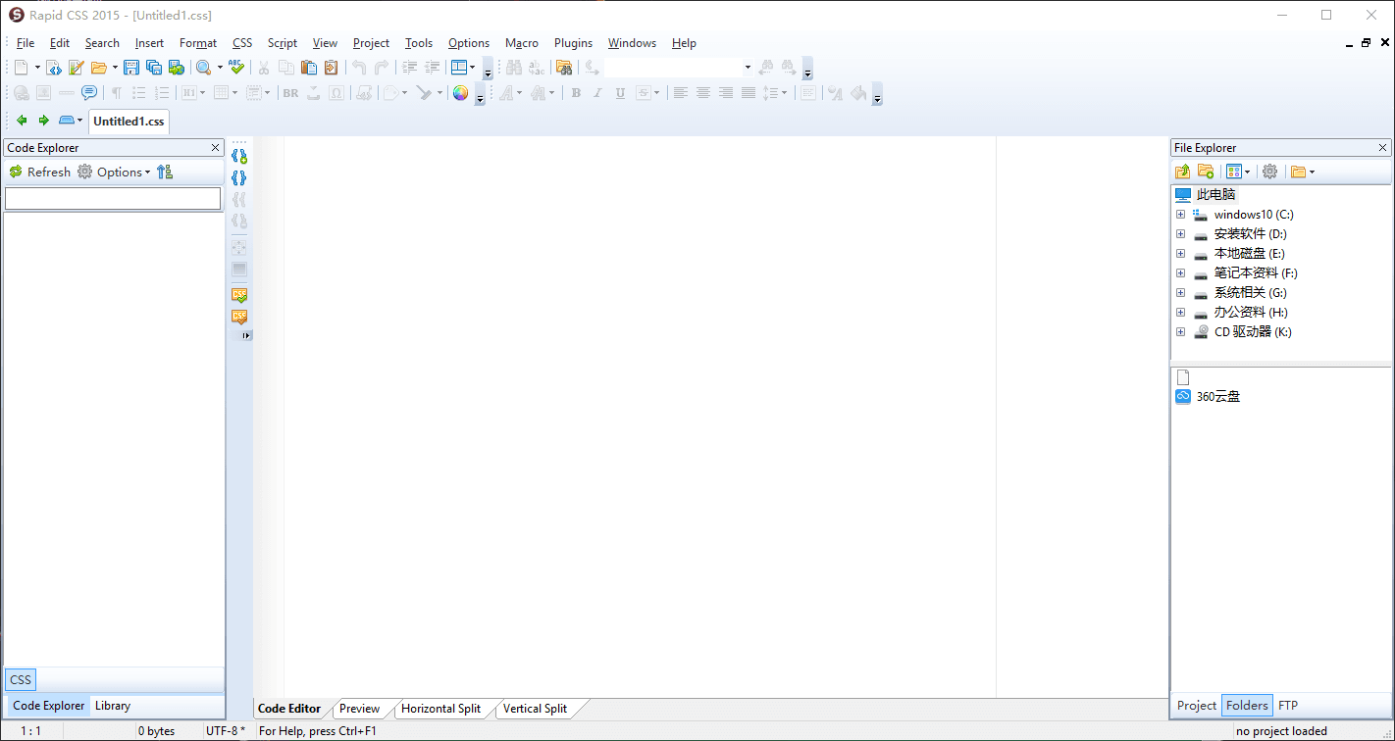This screenshot has width=1395, height=741.
Task: Click the Open folder icon in toolbar
Action: pos(98,68)
